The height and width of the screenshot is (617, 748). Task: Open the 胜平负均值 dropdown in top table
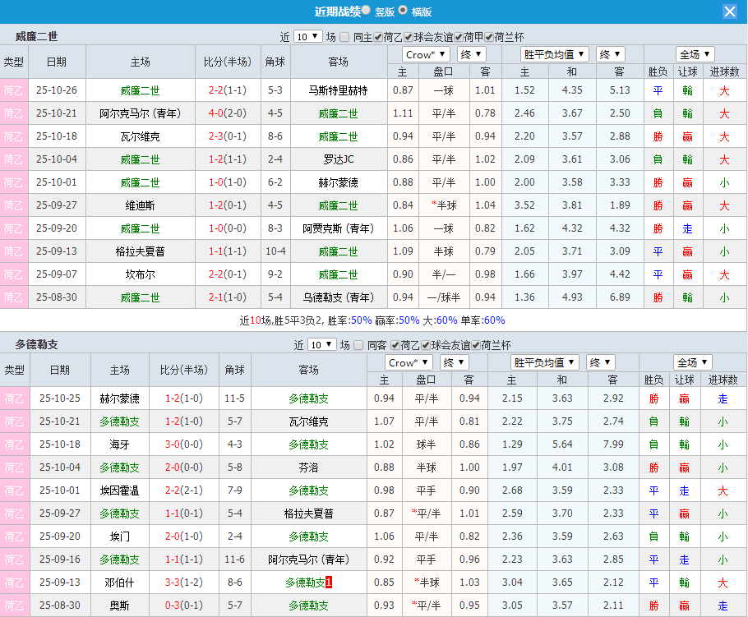click(553, 53)
